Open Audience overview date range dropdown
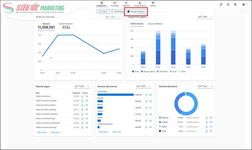Screen dimensions: 252x150 coord(112,17)
